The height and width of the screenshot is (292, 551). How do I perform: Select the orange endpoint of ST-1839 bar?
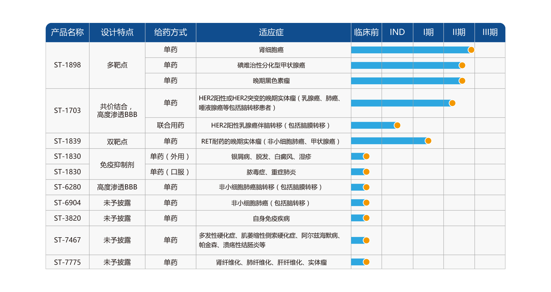click(x=428, y=141)
